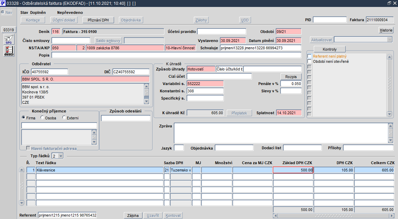Restore the window with title bar icon
The height and width of the screenshot is (219, 398).
tap(389, 3)
